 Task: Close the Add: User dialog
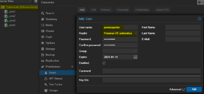pos(199,19)
